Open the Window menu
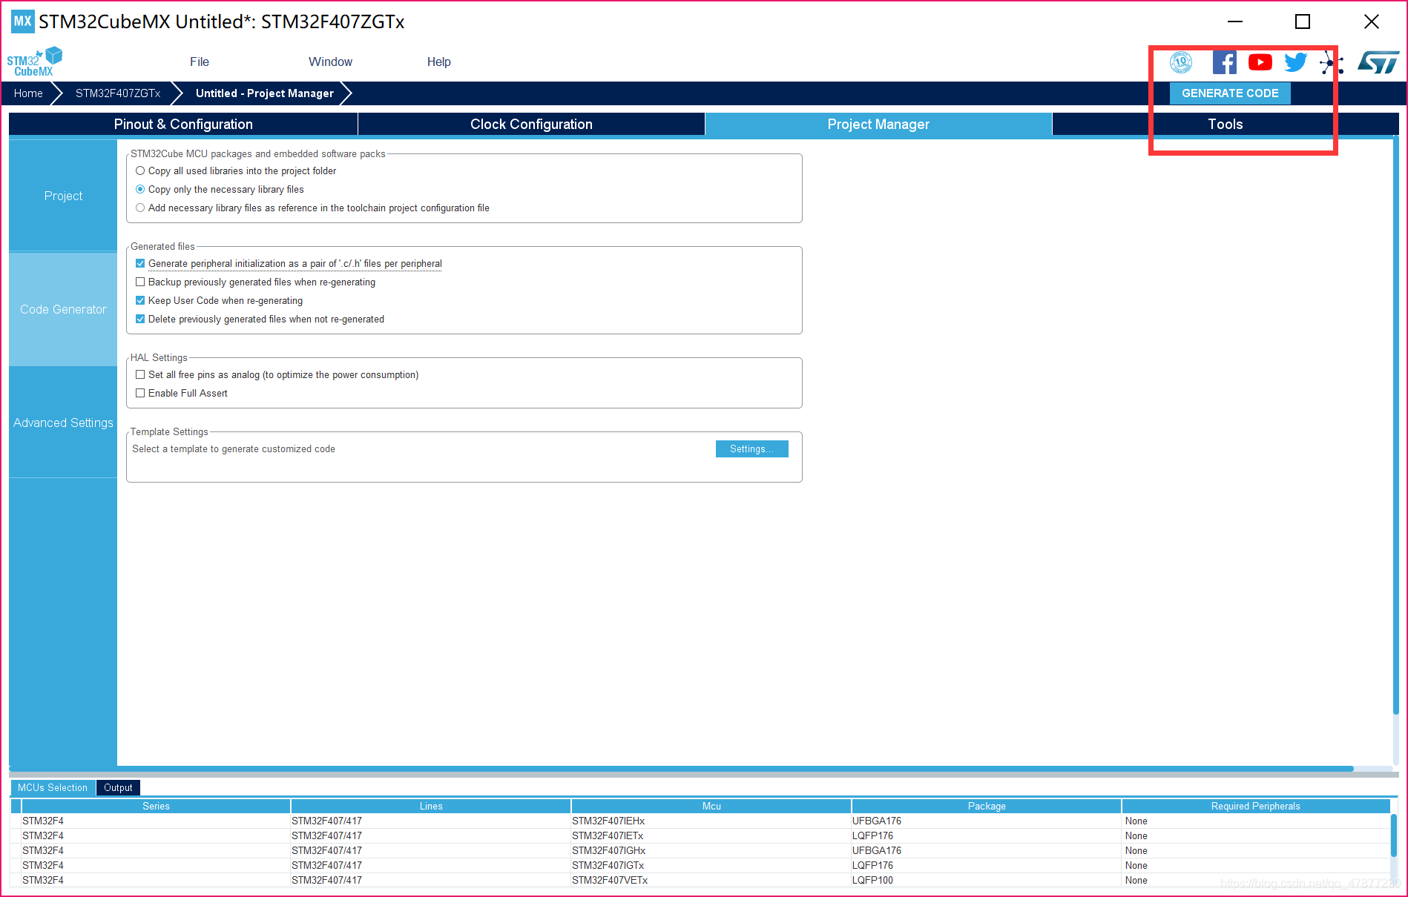1408x897 pixels. pos(330,62)
